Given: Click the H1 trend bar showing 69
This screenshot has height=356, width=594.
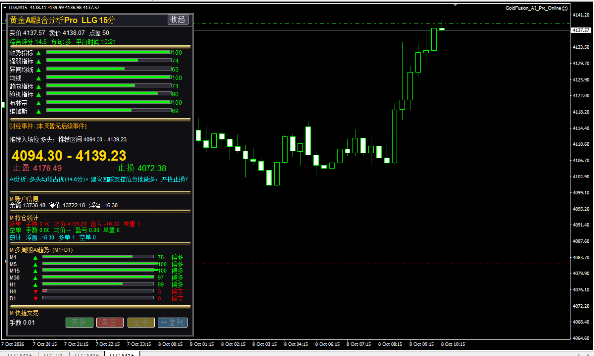Looking at the screenshot, I should pos(98,284).
